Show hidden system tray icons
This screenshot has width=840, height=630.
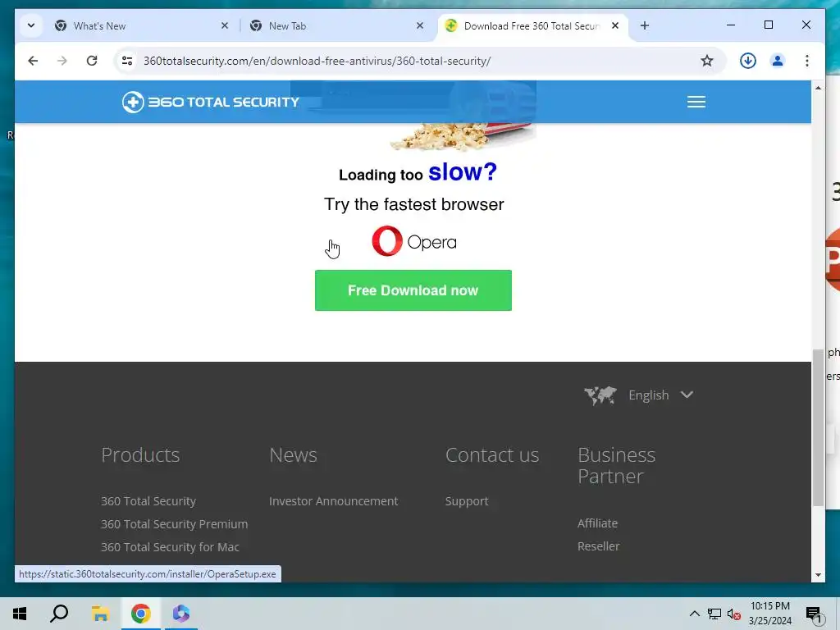(x=694, y=614)
